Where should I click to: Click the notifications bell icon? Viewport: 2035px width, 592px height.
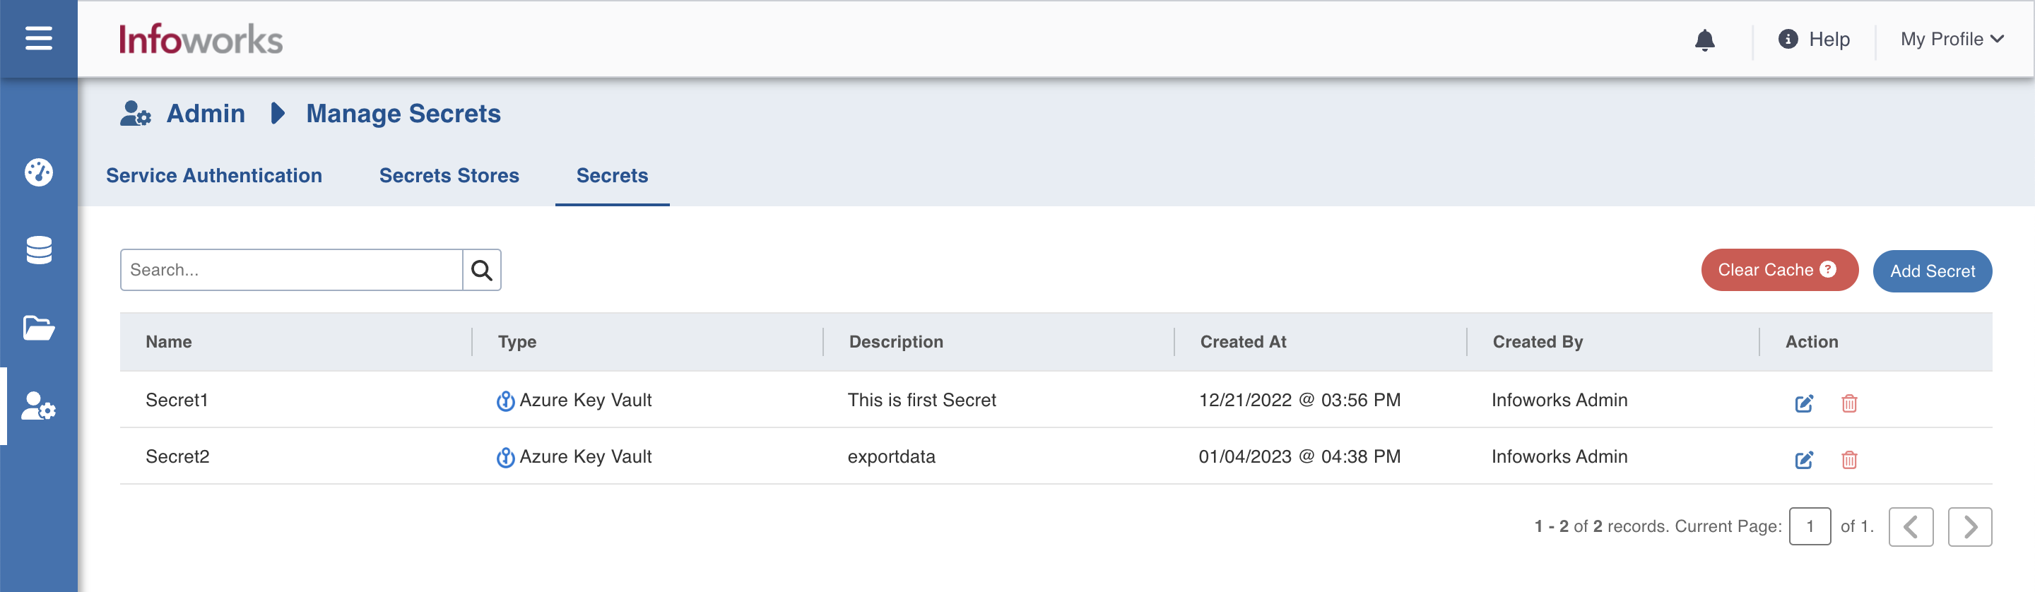click(1705, 40)
